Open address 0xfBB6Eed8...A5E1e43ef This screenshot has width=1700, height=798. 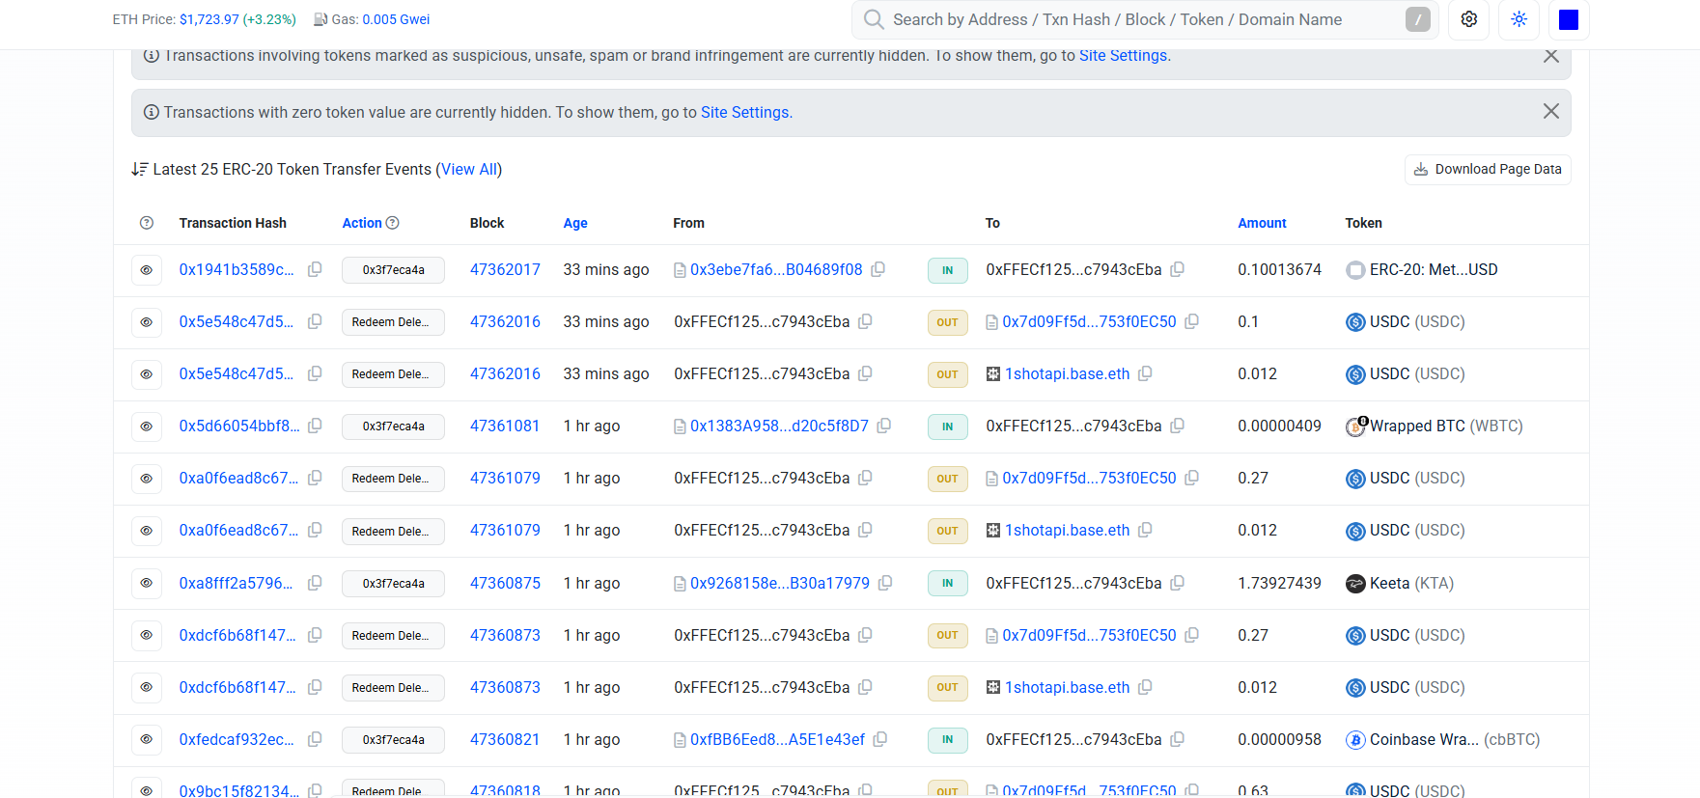[x=777, y=740]
